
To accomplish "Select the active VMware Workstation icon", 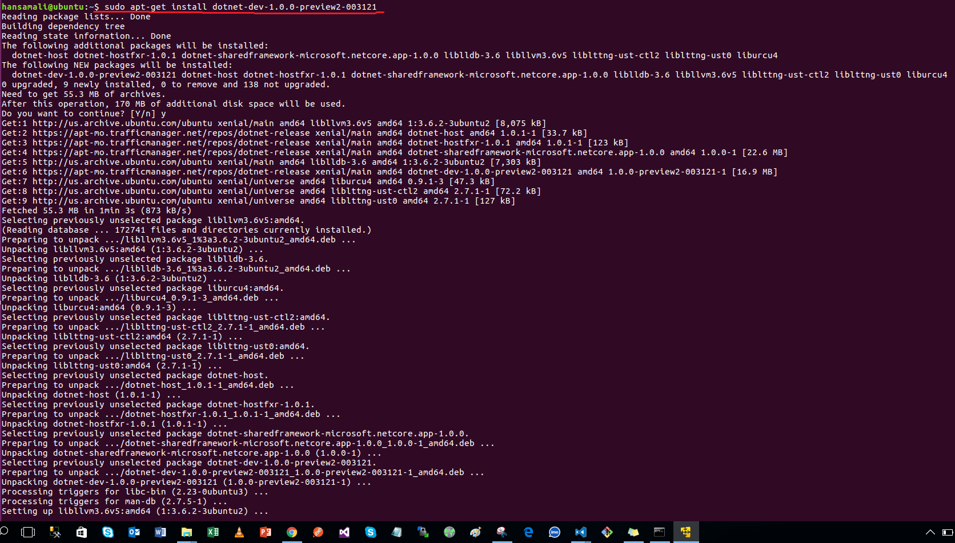I will [x=686, y=532].
